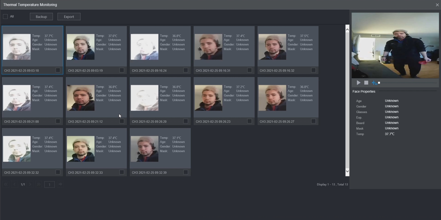Tick the checkbox for capture 09:16:24
Viewport: 441px width, 220px height.
186,70
